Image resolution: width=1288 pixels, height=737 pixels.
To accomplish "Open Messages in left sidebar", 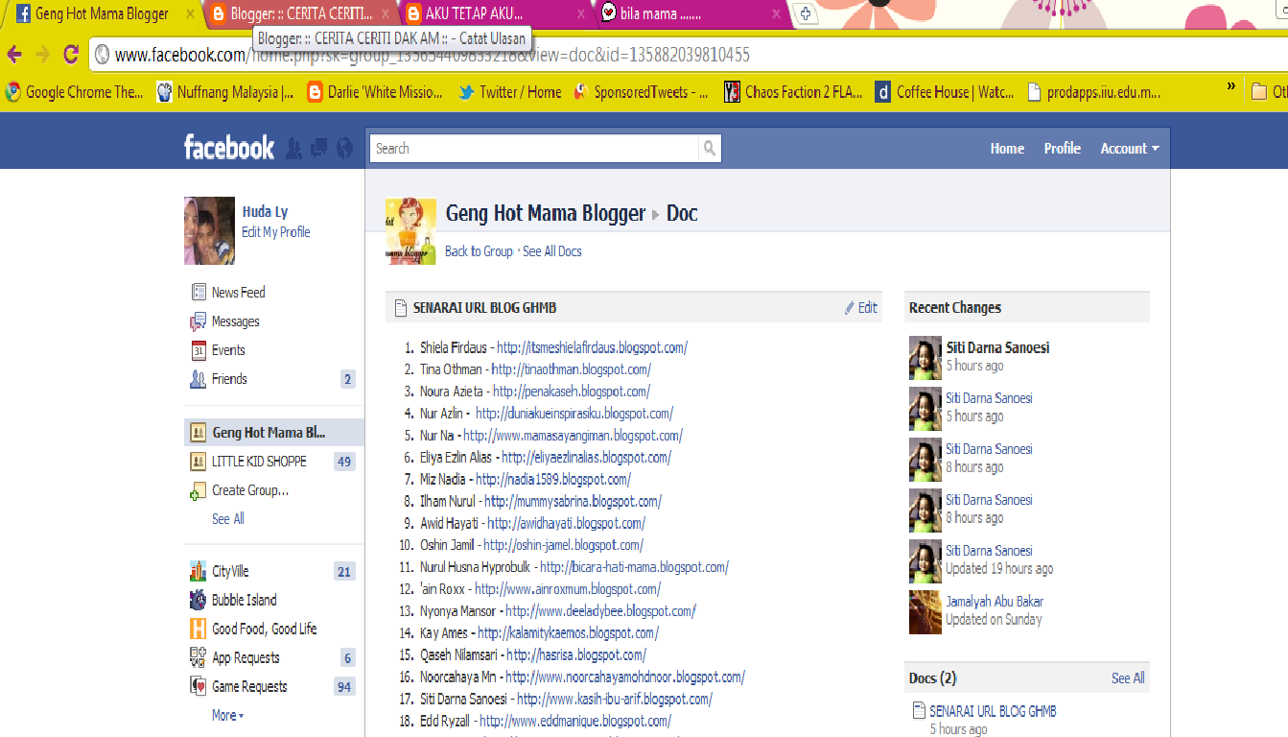I will point(235,321).
